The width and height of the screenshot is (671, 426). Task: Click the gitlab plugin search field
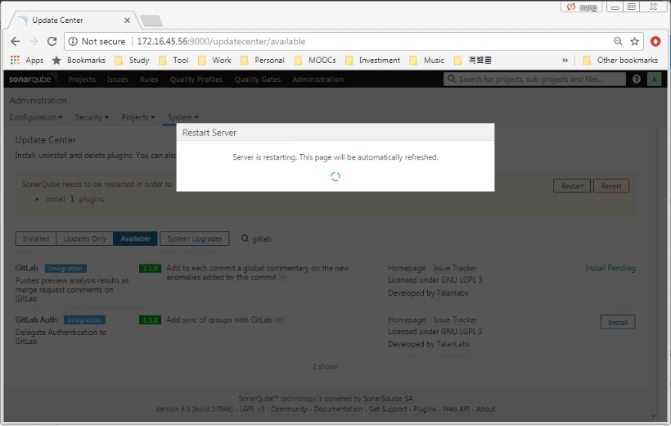pos(262,239)
